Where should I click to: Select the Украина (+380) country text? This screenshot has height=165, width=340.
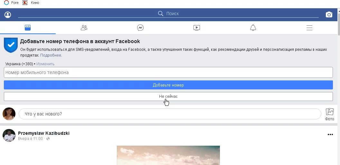click(x=19, y=64)
